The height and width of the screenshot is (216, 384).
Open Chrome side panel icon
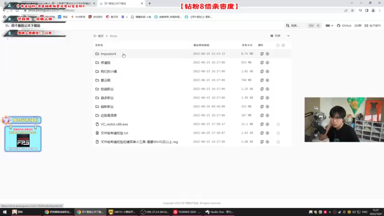[x=367, y=11]
